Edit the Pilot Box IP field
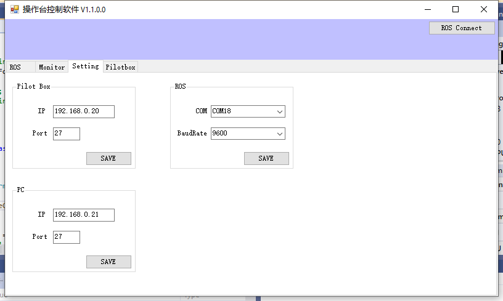Viewport: 503px width, 301px height. (84, 111)
